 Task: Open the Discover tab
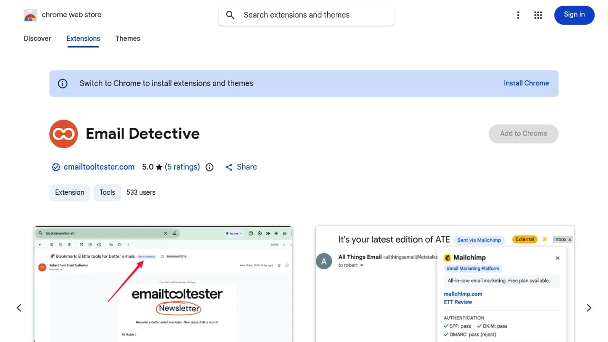point(38,38)
